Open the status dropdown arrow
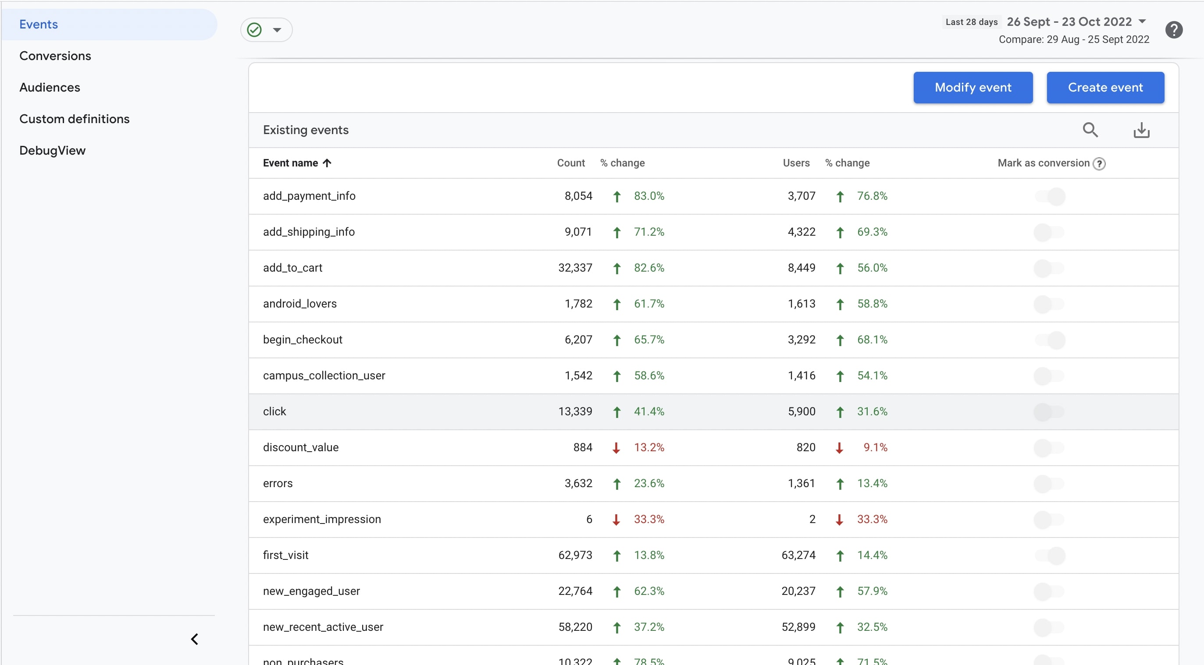The height and width of the screenshot is (665, 1204). [x=277, y=30]
